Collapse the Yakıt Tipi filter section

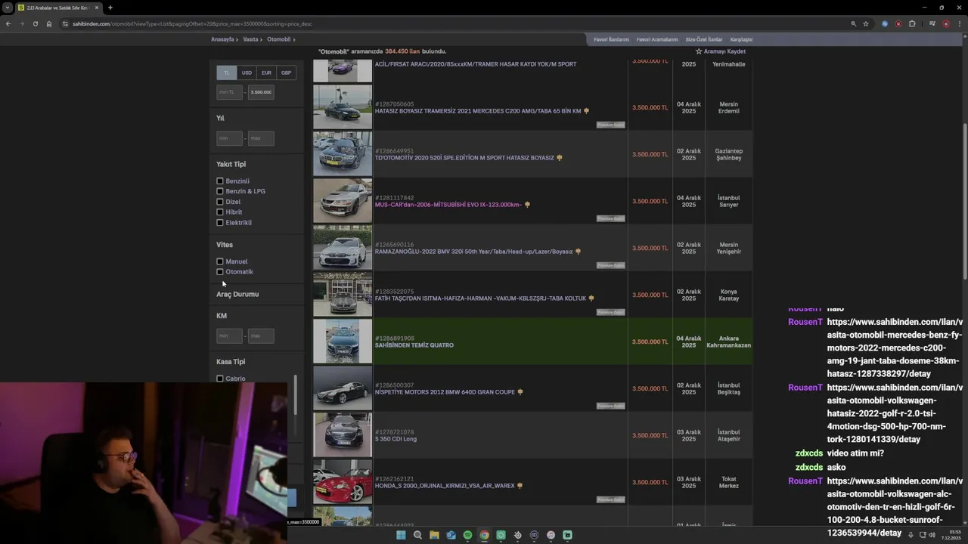[x=231, y=164]
